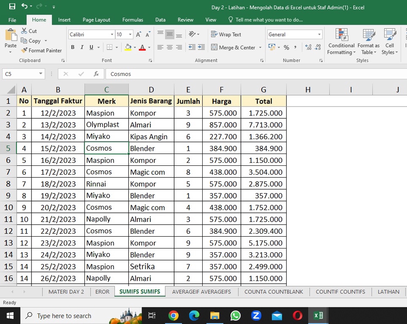Image resolution: width=407 pixels, height=324 pixels.
Task: Expand the font size dropdown
Action: click(130, 34)
